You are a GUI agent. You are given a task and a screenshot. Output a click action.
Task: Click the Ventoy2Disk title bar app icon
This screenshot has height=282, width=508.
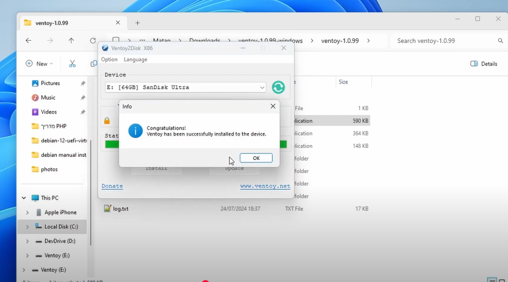coord(105,48)
